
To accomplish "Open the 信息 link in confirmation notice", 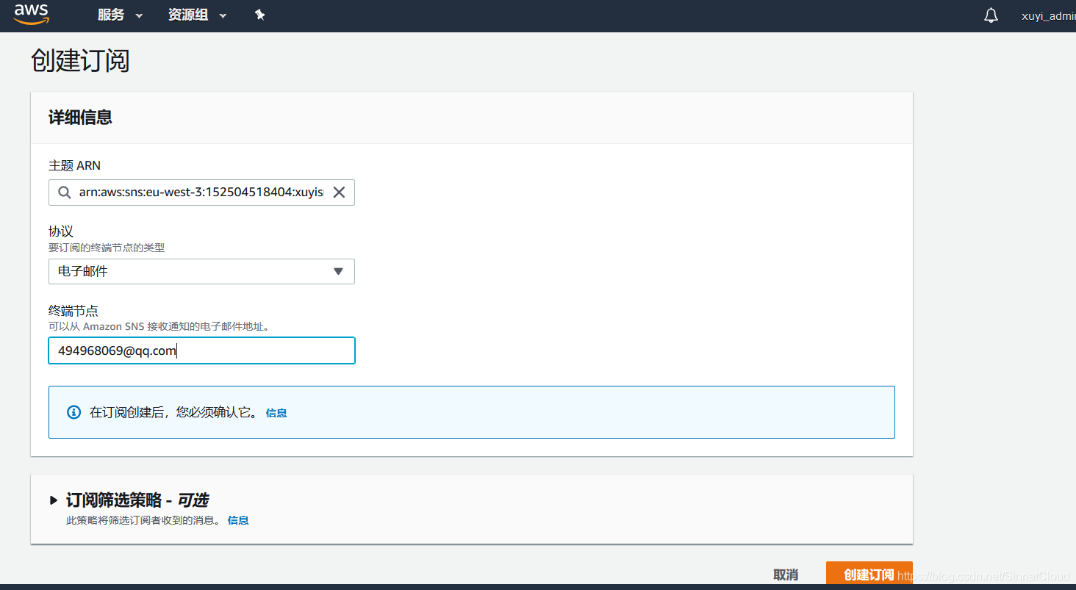I will click(x=276, y=413).
